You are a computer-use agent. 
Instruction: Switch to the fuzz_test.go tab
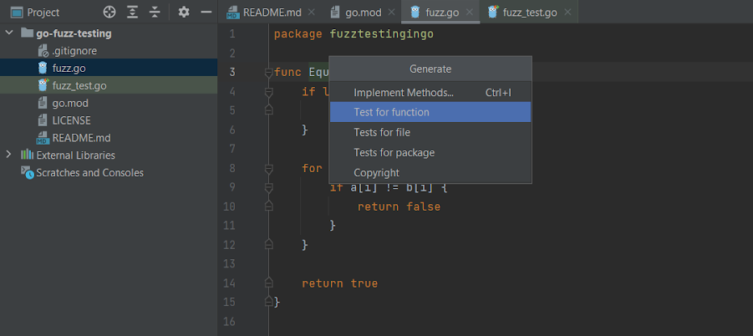point(530,12)
